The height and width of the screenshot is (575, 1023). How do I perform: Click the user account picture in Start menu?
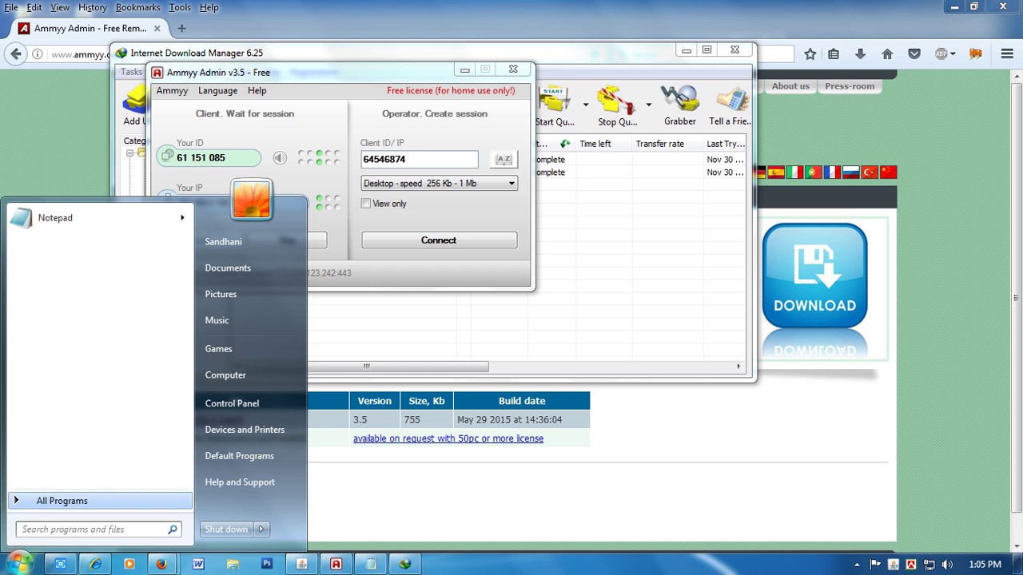point(252,200)
